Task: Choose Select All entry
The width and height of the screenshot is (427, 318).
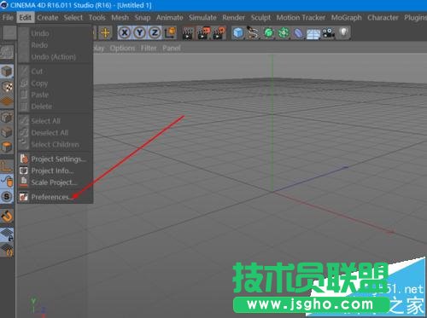Action: (56, 121)
